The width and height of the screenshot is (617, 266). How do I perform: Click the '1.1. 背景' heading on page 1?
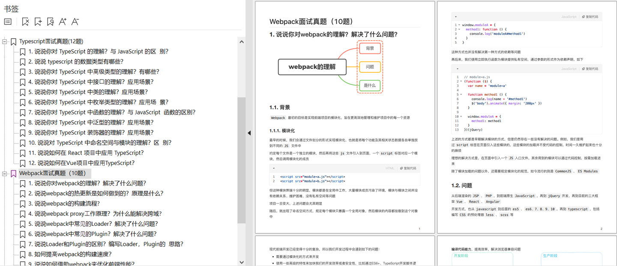(280, 108)
